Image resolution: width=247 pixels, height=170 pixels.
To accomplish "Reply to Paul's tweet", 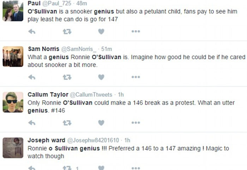I will click(x=32, y=31).
